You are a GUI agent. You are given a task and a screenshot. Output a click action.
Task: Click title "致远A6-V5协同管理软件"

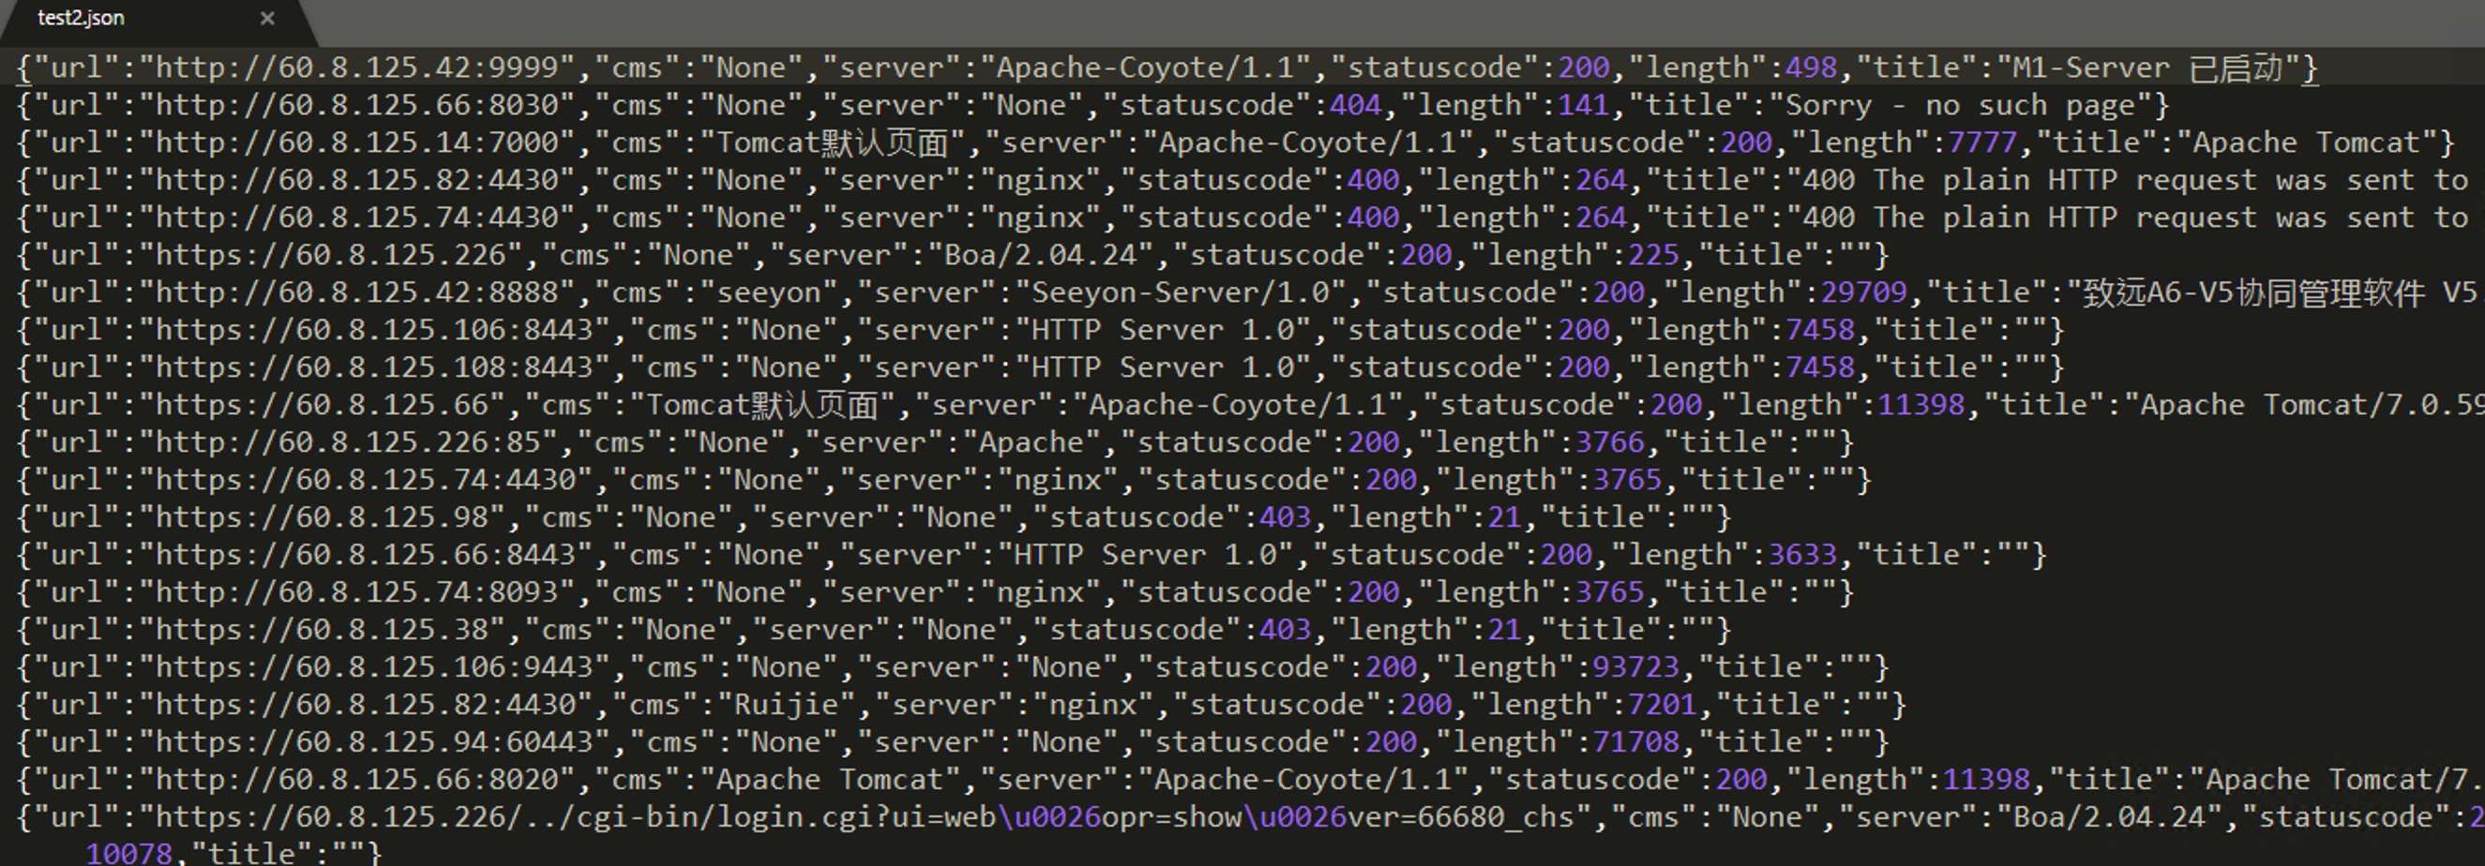[x=2253, y=293]
